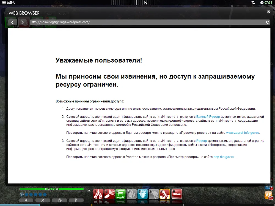The width and height of the screenshot is (275, 206).
Task: Activate ability slot 1 on the hotbar
Action: click(x=98, y=194)
